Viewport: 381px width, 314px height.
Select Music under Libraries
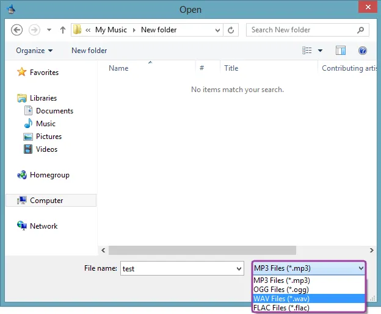coord(46,124)
